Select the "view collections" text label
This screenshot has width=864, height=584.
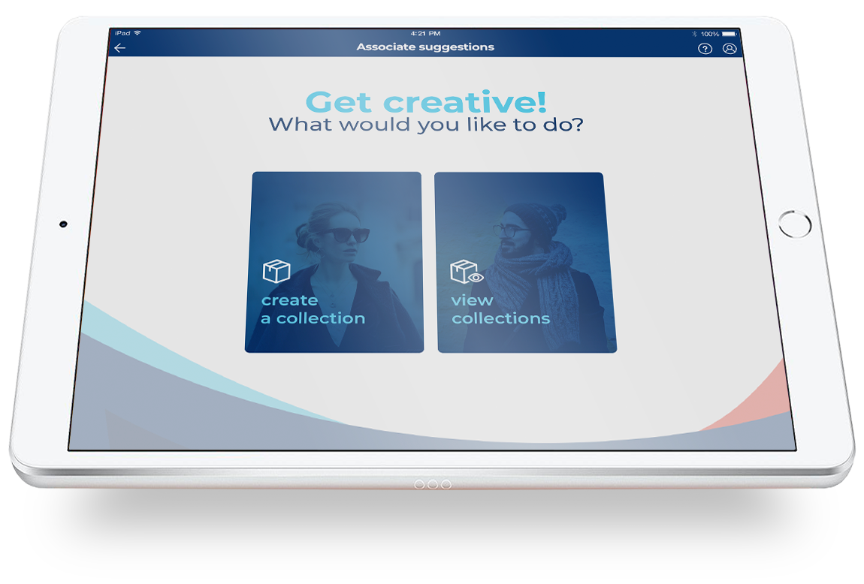pos(500,309)
